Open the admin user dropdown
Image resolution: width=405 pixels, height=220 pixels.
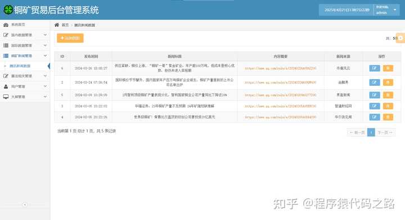click(x=386, y=10)
